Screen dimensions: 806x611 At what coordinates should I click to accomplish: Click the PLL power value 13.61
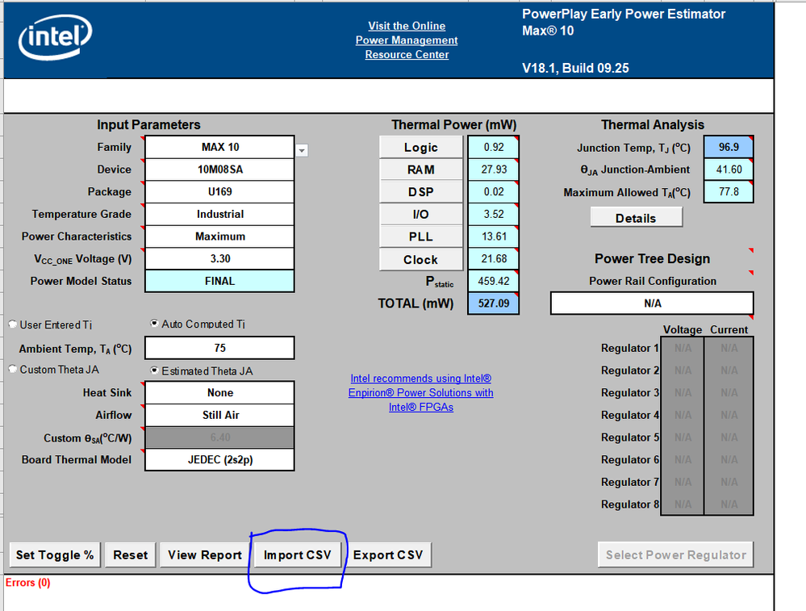[494, 236]
